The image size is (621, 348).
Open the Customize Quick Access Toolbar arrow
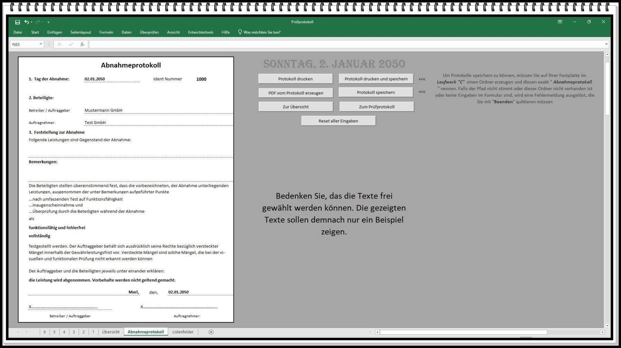point(48,22)
